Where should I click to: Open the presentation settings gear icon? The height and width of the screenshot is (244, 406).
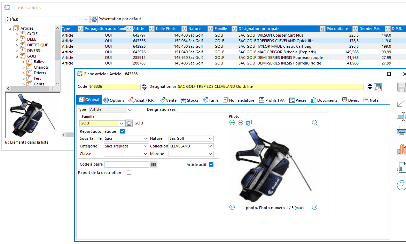(x=94, y=20)
